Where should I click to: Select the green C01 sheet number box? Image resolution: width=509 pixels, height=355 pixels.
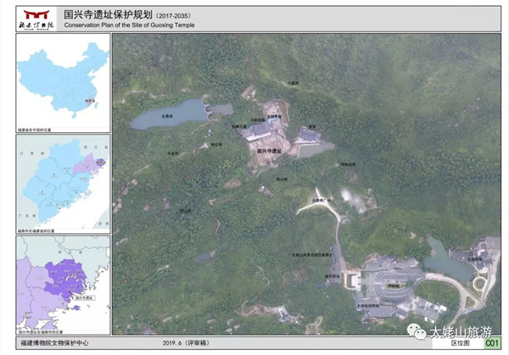[x=491, y=343]
